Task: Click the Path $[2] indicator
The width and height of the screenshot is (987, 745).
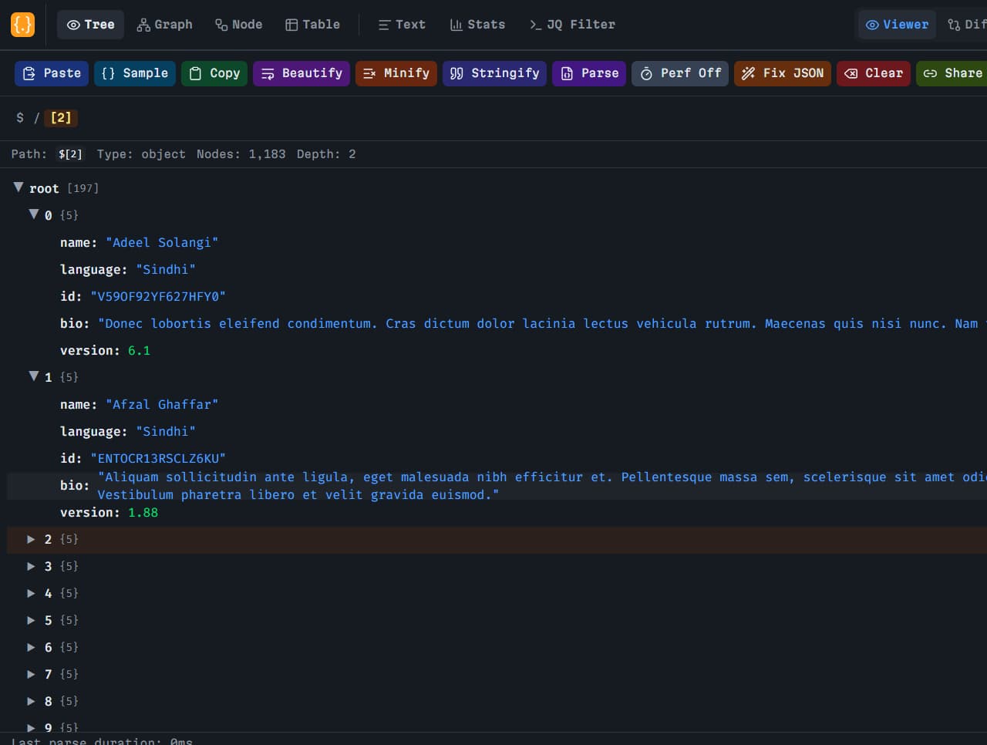Action: pyautogui.click(x=47, y=154)
